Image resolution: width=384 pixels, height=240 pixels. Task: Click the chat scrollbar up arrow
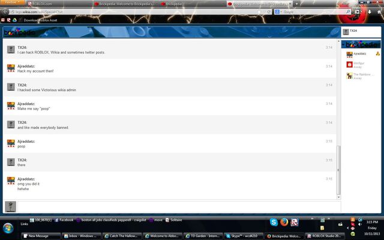pos(338,41)
